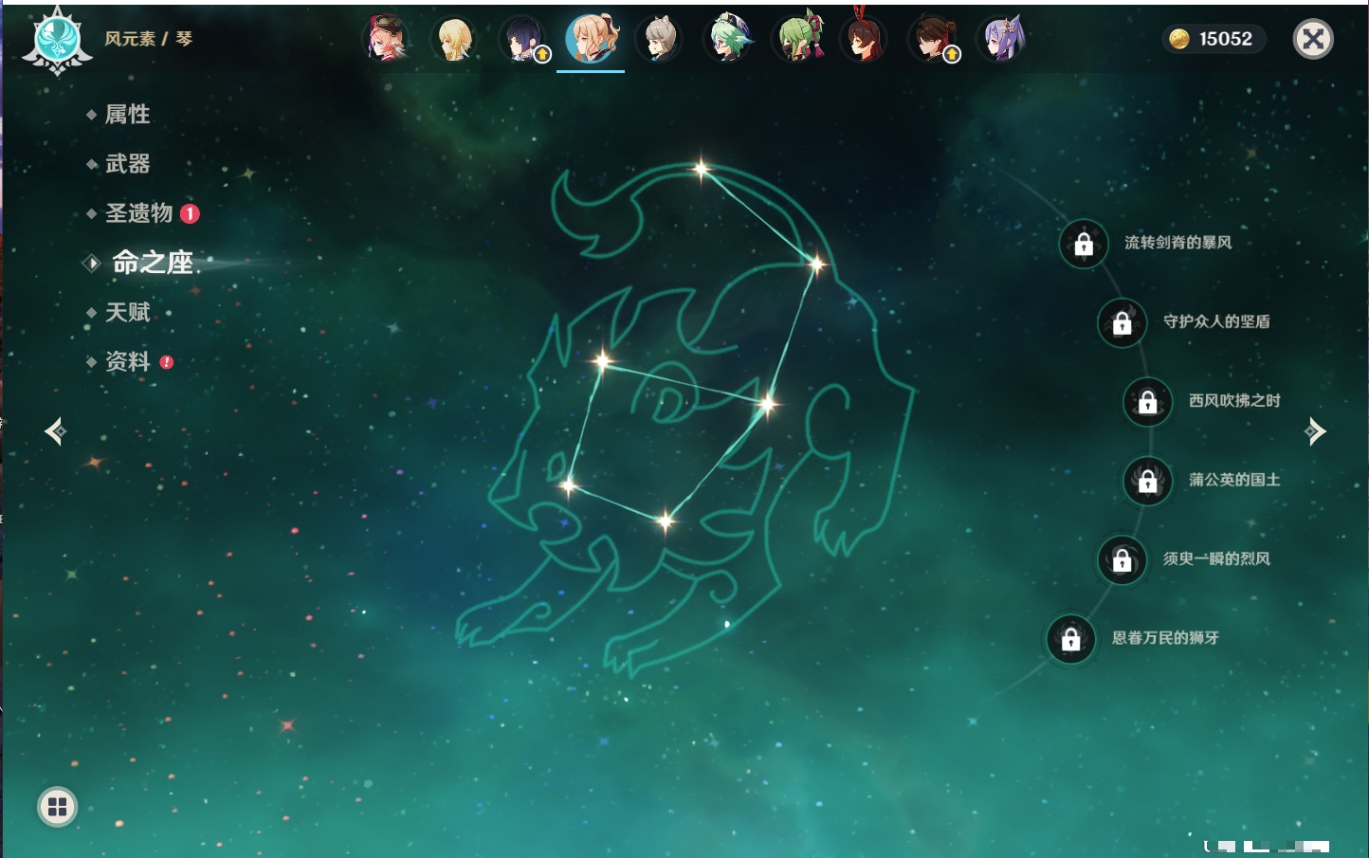Select the purple-haired Keqing avatar
The width and height of the screenshot is (1369, 858).
click(1002, 39)
